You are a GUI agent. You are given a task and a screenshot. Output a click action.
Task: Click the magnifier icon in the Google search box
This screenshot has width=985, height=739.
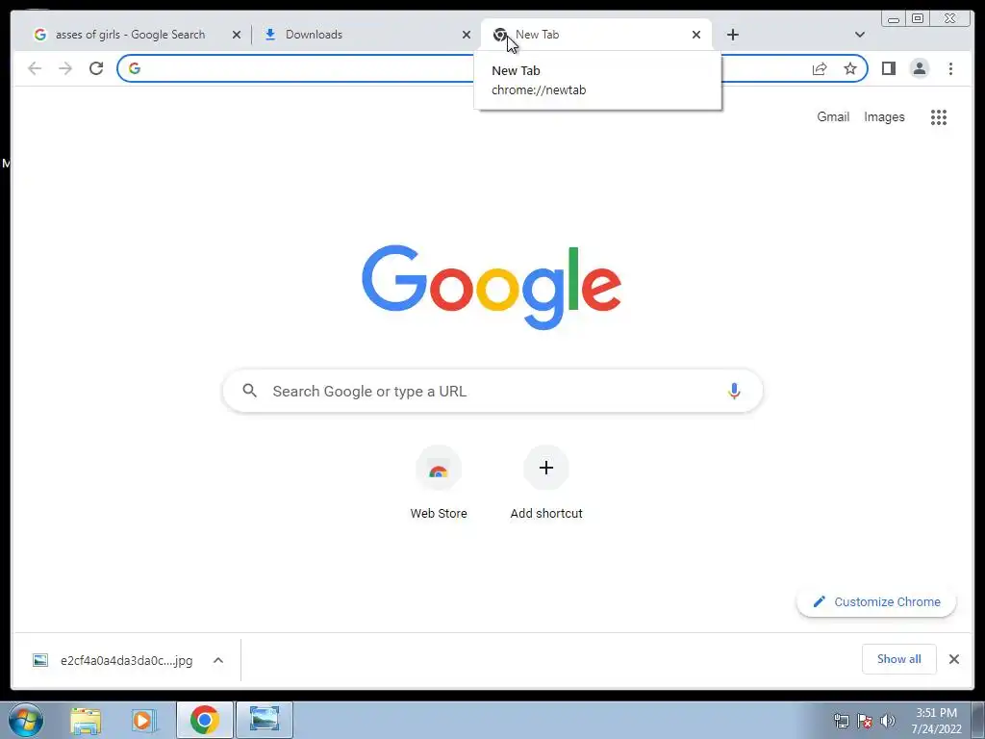click(249, 391)
